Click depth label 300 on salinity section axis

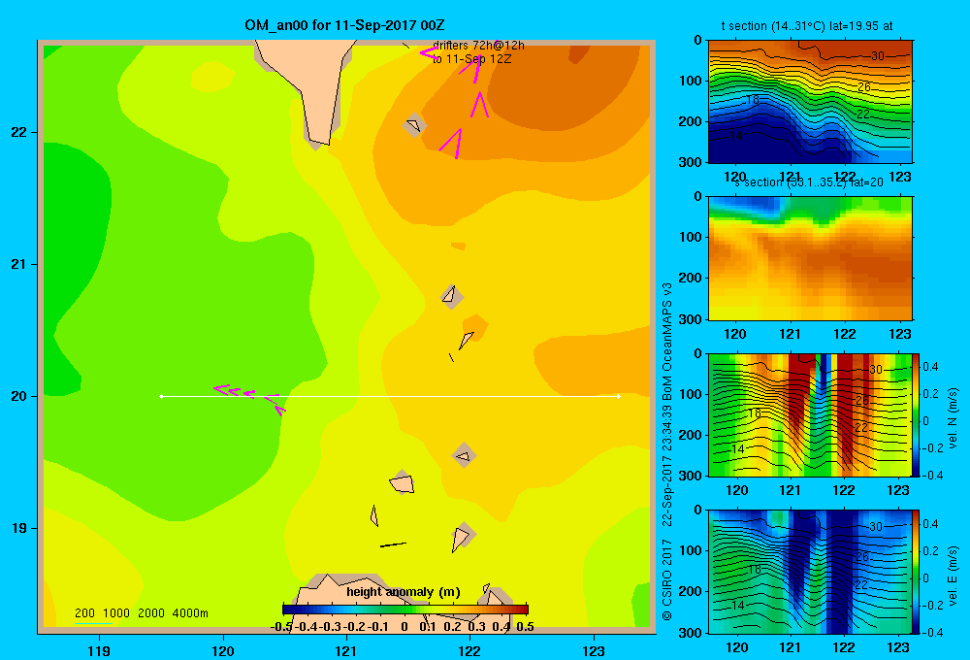click(692, 319)
